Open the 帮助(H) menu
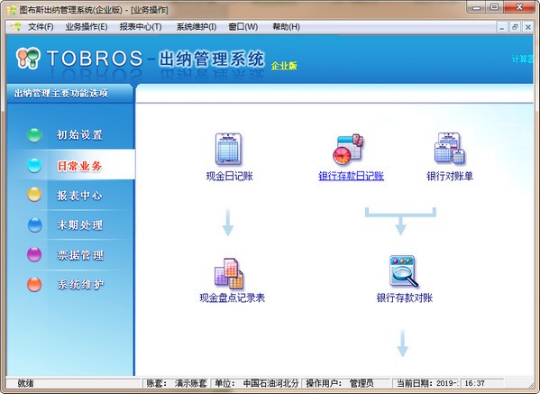Image resolution: width=540 pixels, height=394 pixels. click(286, 26)
